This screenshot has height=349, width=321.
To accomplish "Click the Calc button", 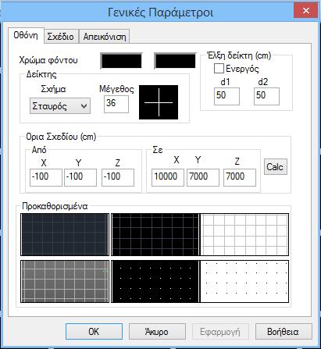I will 276,166.
